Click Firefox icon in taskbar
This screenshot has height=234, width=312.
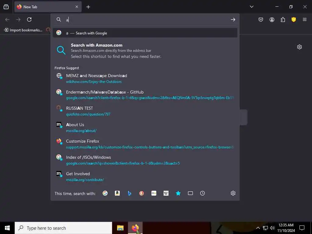(x=135, y=228)
